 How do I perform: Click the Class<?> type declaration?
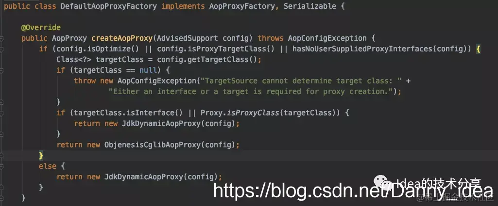(74, 60)
